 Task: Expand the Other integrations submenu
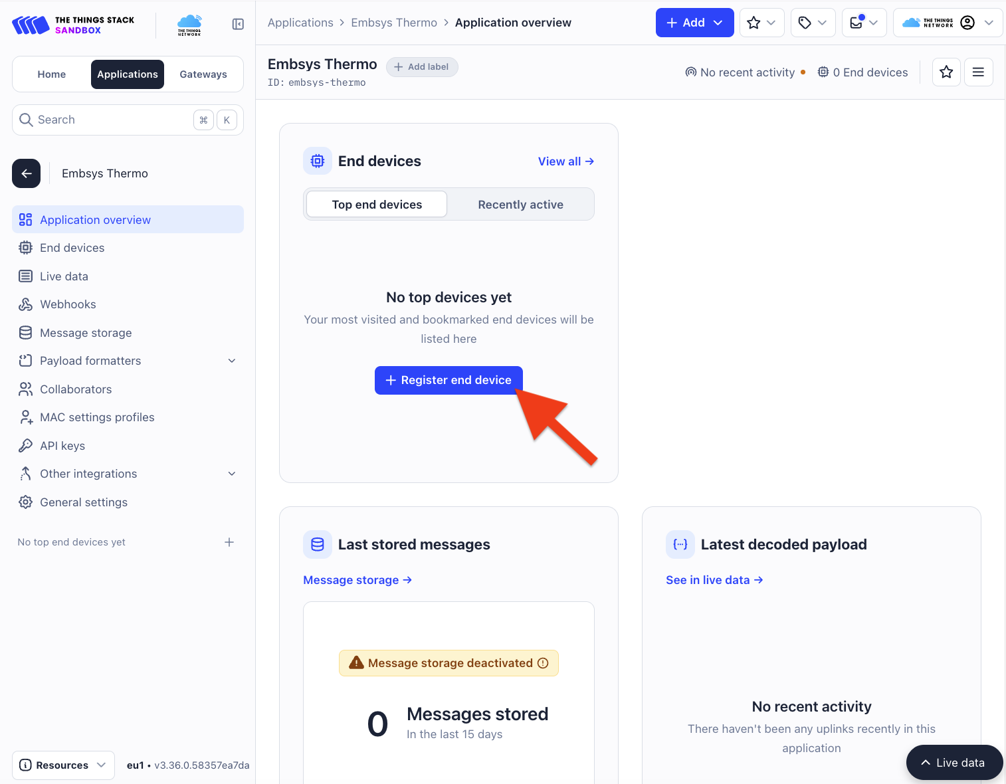232,474
